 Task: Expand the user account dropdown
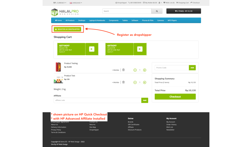coord(160,3)
